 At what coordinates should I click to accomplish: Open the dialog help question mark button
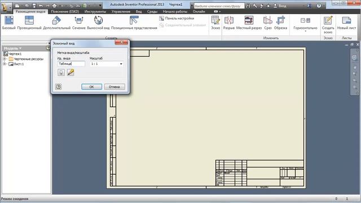pyautogui.click(x=59, y=86)
